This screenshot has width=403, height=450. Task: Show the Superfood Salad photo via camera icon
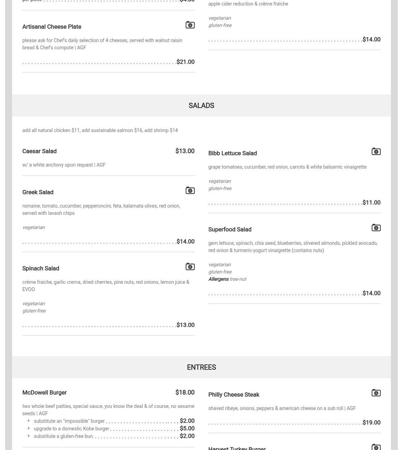[376, 228]
